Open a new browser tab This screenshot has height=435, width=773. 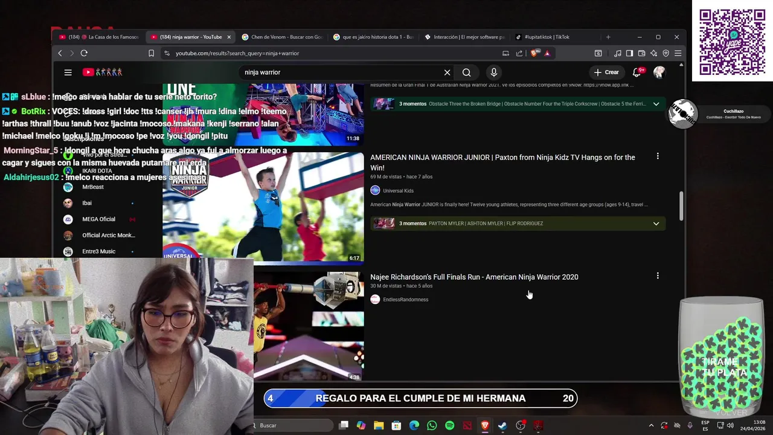[608, 37]
